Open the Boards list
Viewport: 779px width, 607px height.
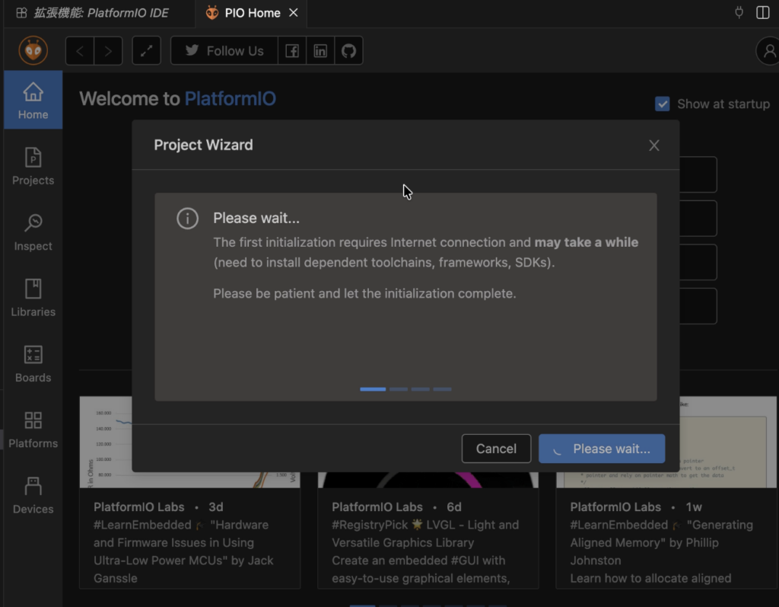coord(33,363)
